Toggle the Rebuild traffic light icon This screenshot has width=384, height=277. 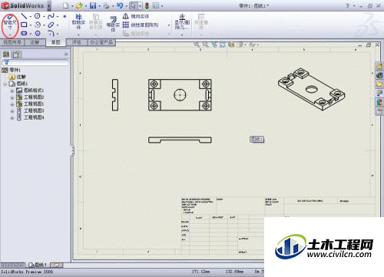pyautogui.click(x=147, y=5)
